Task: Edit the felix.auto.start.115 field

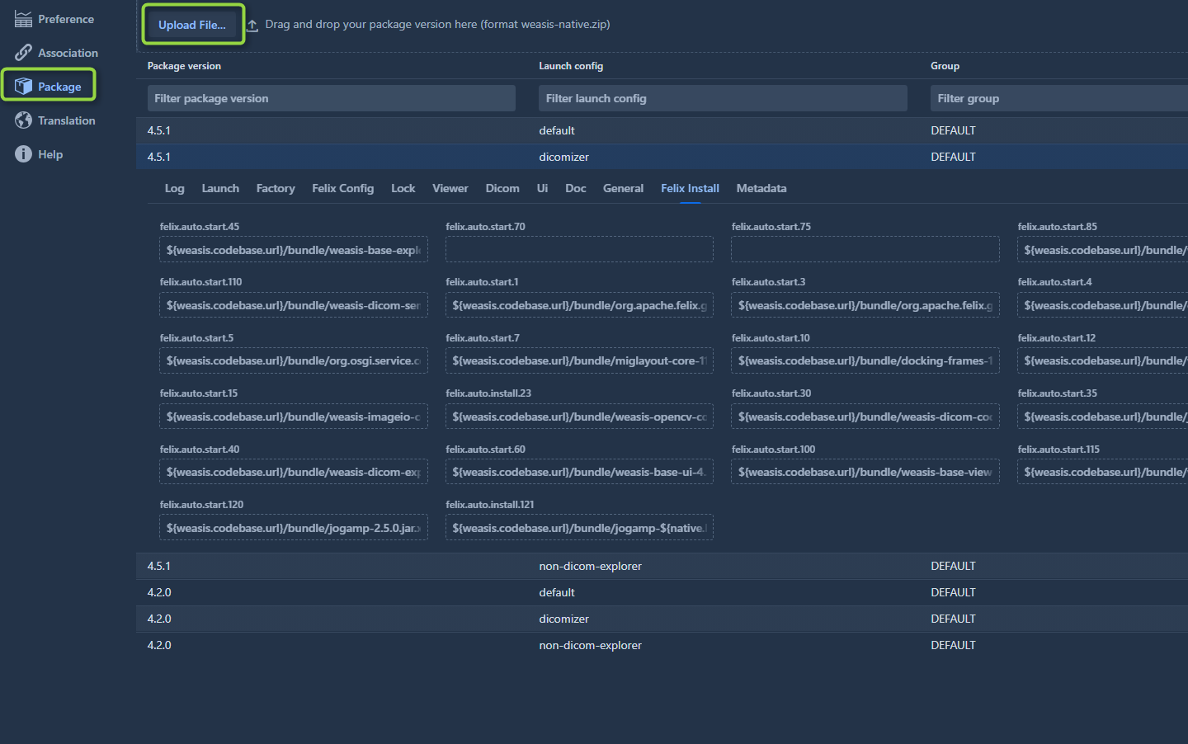Action: (x=1103, y=472)
